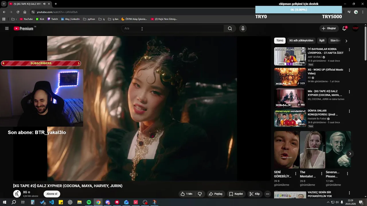Open a new browser tab
Viewport: 367px width, 206px height.
click(x=56, y=4)
